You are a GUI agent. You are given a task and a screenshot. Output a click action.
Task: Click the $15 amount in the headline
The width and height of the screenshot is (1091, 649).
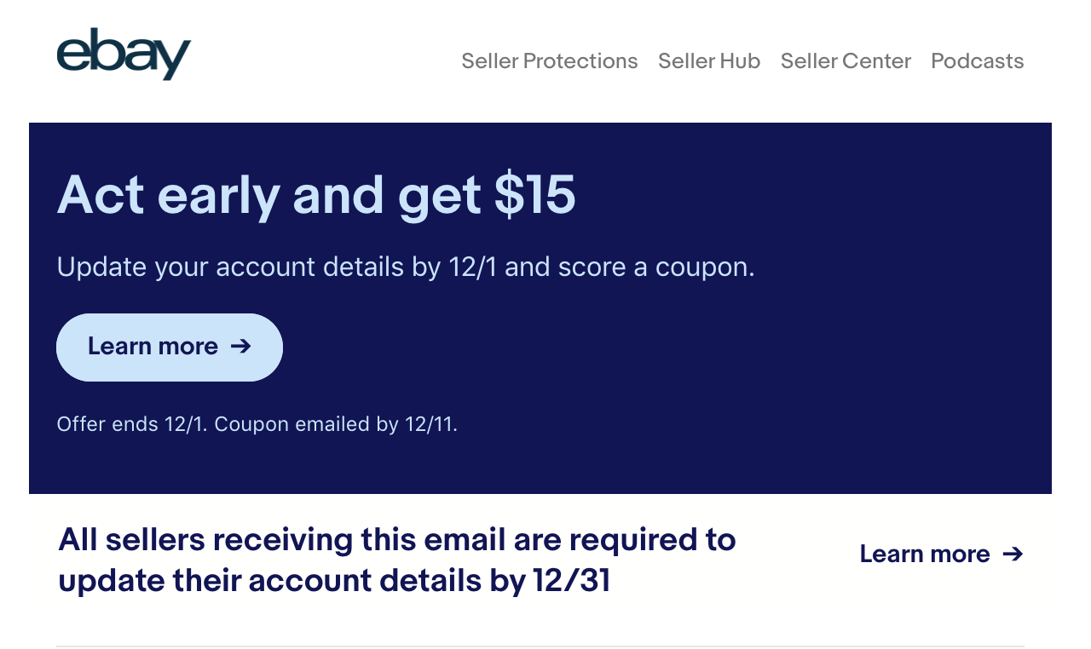(535, 194)
